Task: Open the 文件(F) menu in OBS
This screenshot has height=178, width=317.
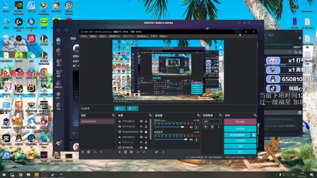Action: point(84,36)
